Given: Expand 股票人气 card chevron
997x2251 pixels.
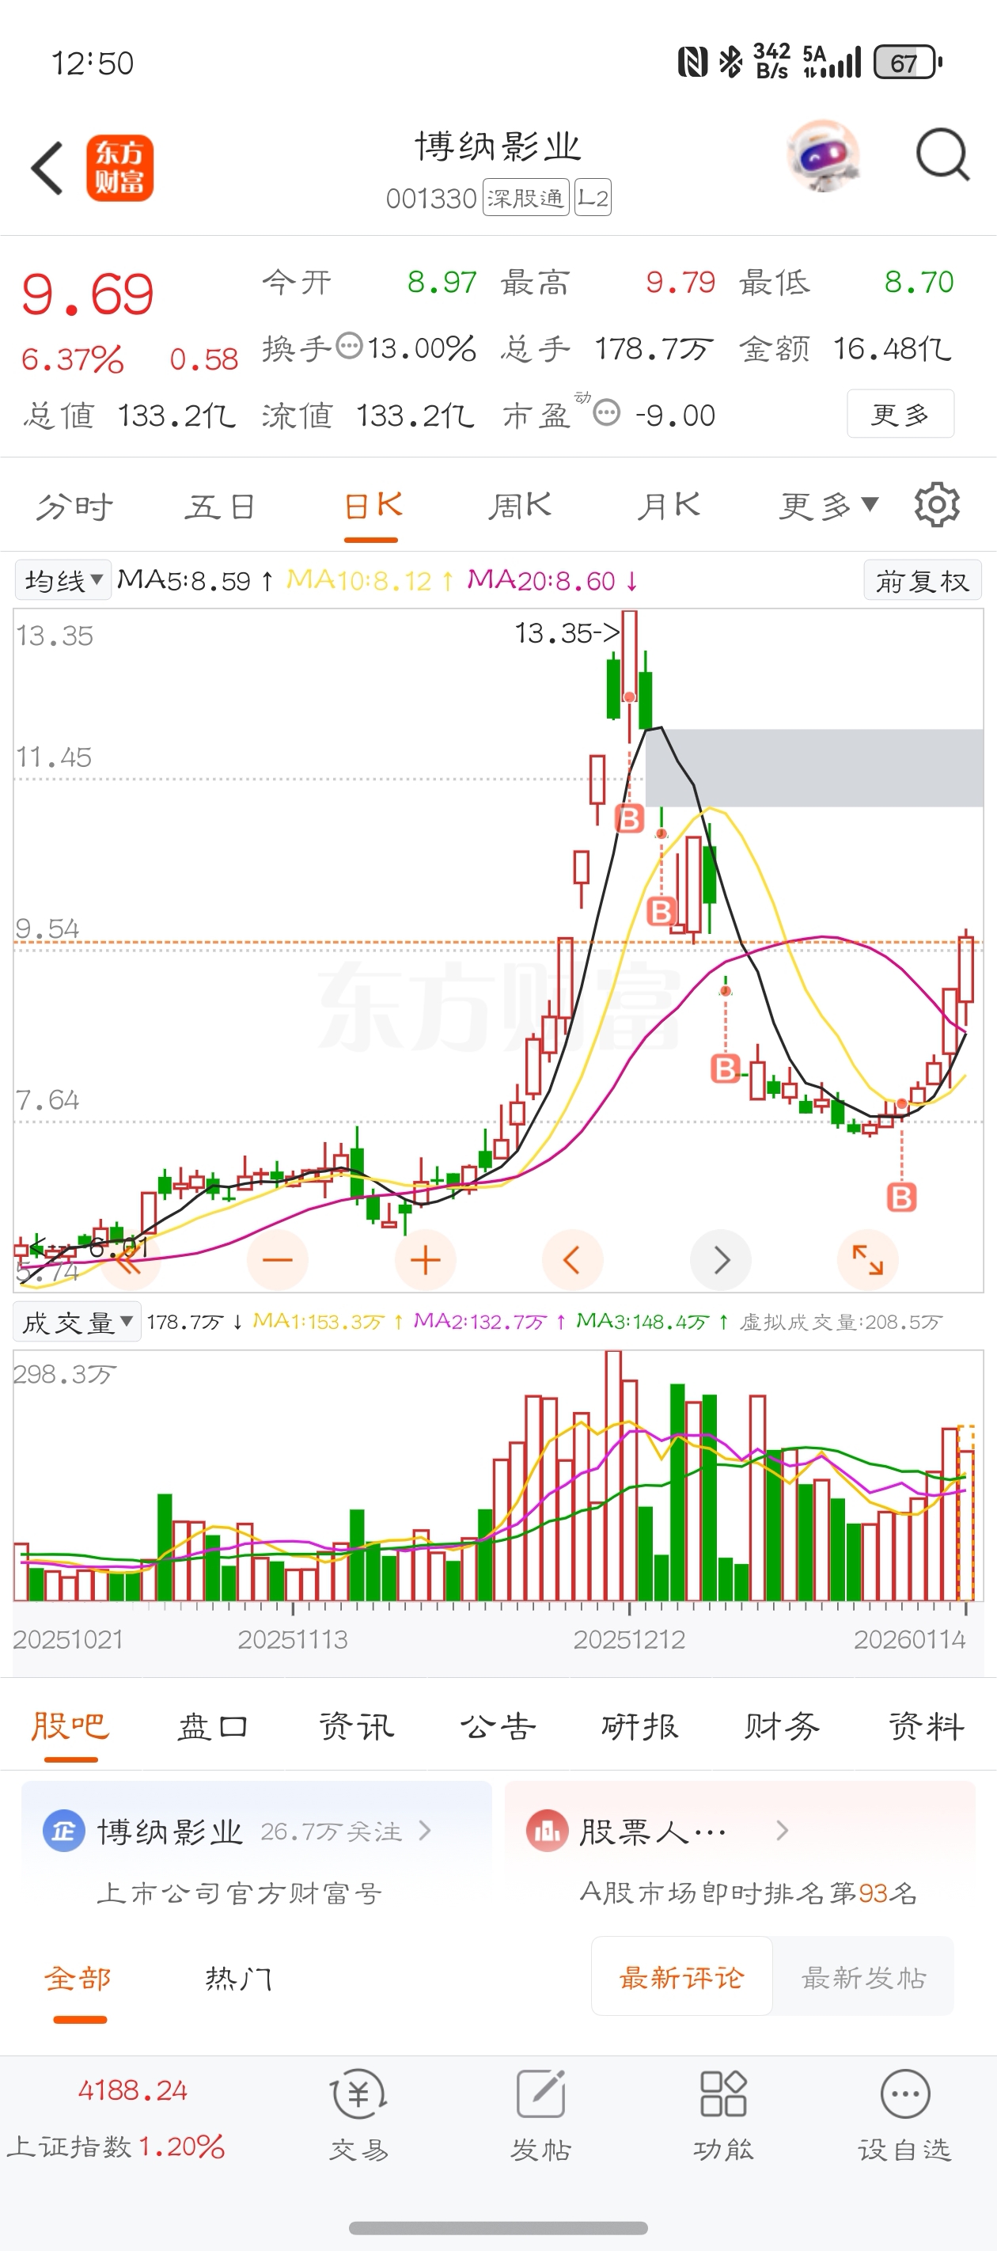Looking at the screenshot, I should tap(782, 1830).
